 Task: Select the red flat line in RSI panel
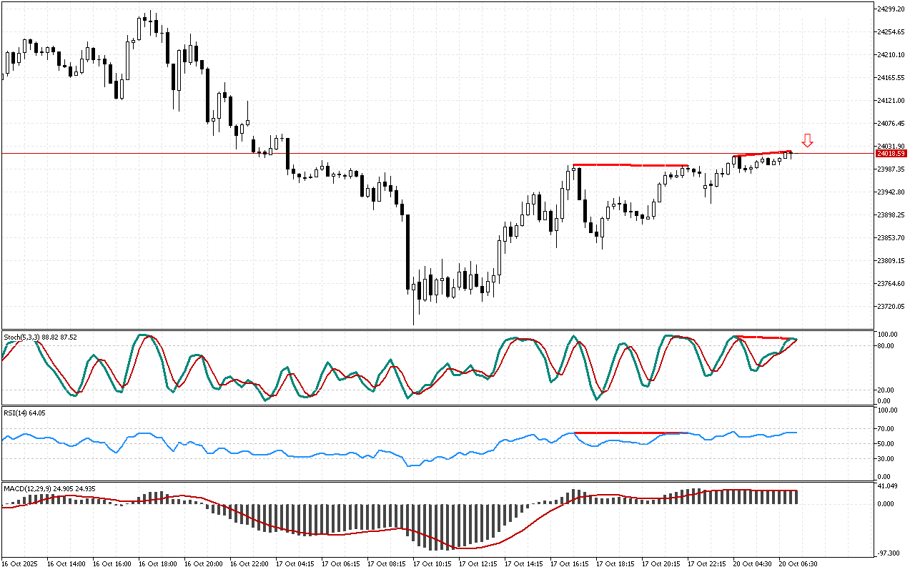[629, 433]
